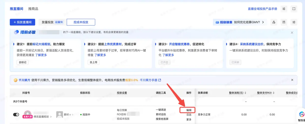Sort by the 整体消耗(元) column arrows

click(246, 93)
